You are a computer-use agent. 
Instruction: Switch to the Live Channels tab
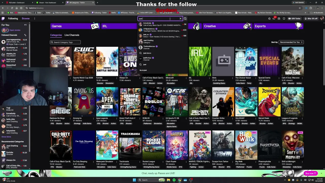click(x=72, y=35)
